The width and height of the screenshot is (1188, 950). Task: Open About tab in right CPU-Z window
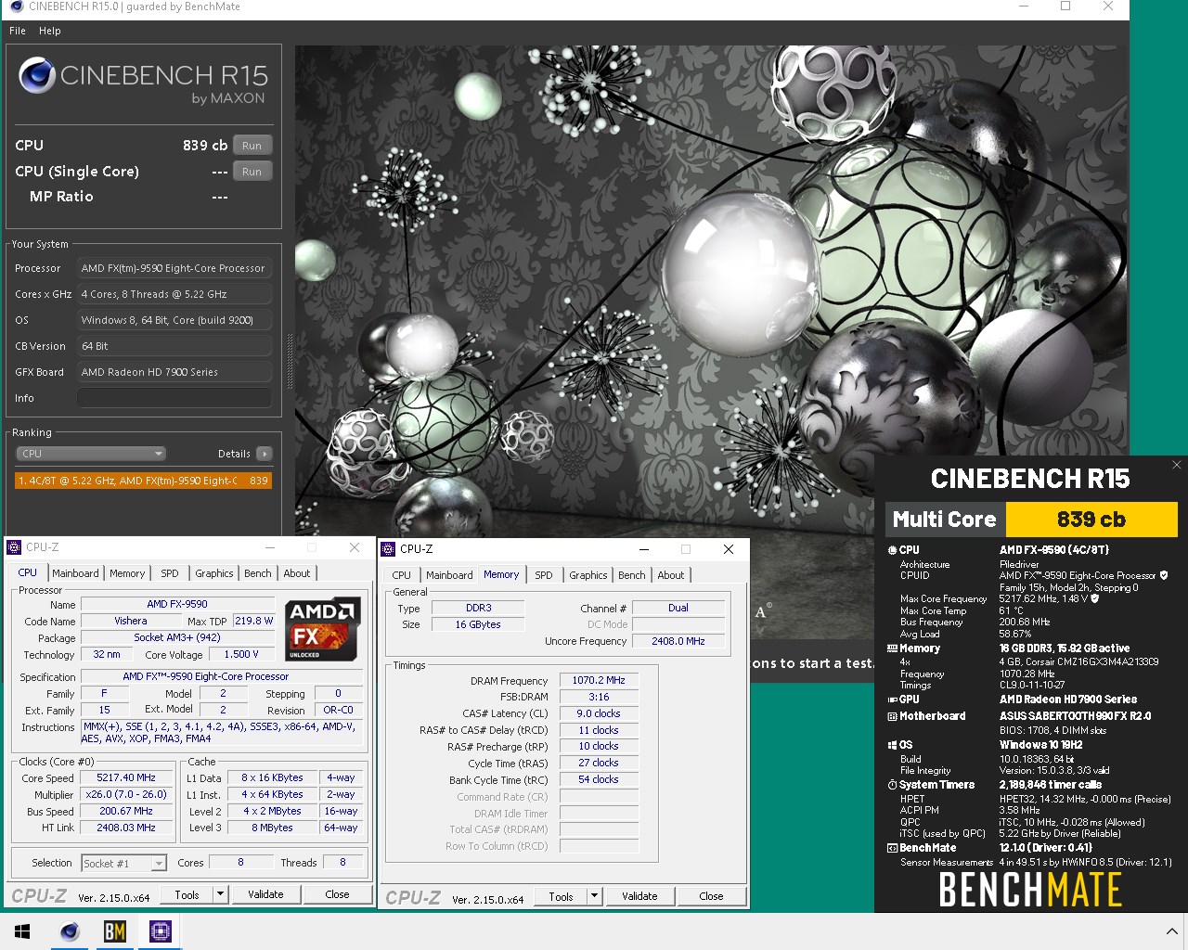click(671, 575)
